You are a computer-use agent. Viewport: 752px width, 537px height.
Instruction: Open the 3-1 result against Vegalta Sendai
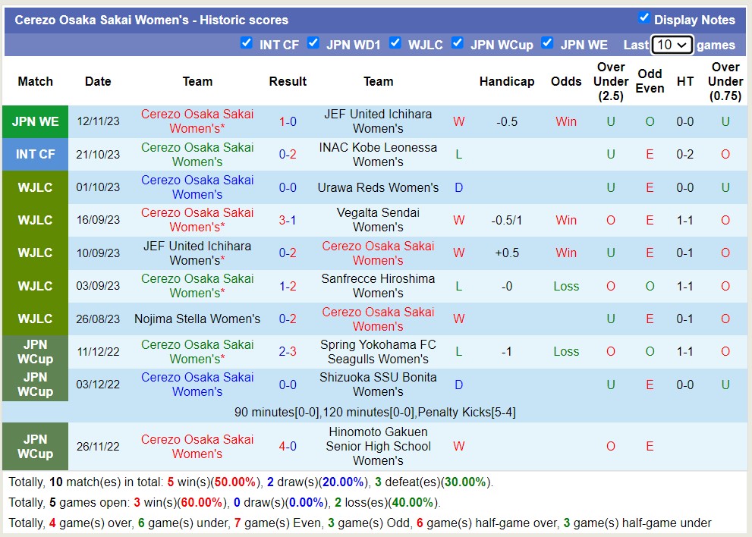coord(288,220)
